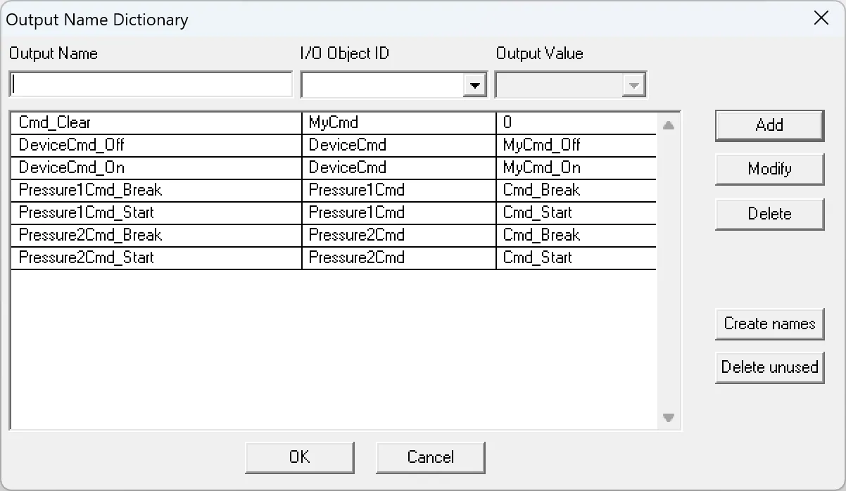This screenshot has width=846, height=491.
Task: Click the Modify button
Action: pos(769,169)
